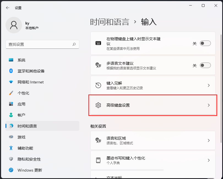Image resolution: width=223 pixels, height=179 pixels.
Task: Enable the 多语言文本建议 switch
Action: pyautogui.click(x=205, y=65)
